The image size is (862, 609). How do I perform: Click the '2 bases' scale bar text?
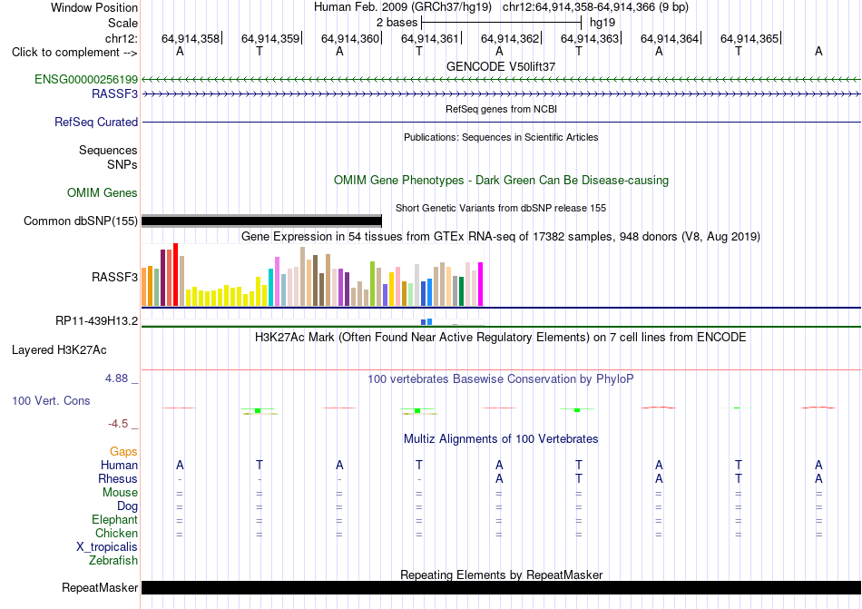pos(397,23)
